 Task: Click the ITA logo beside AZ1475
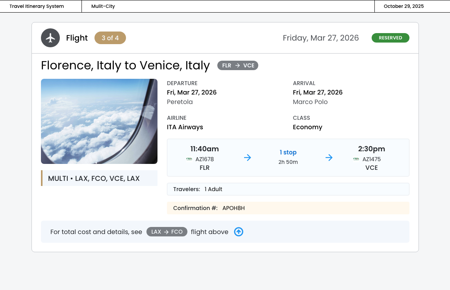click(x=356, y=159)
